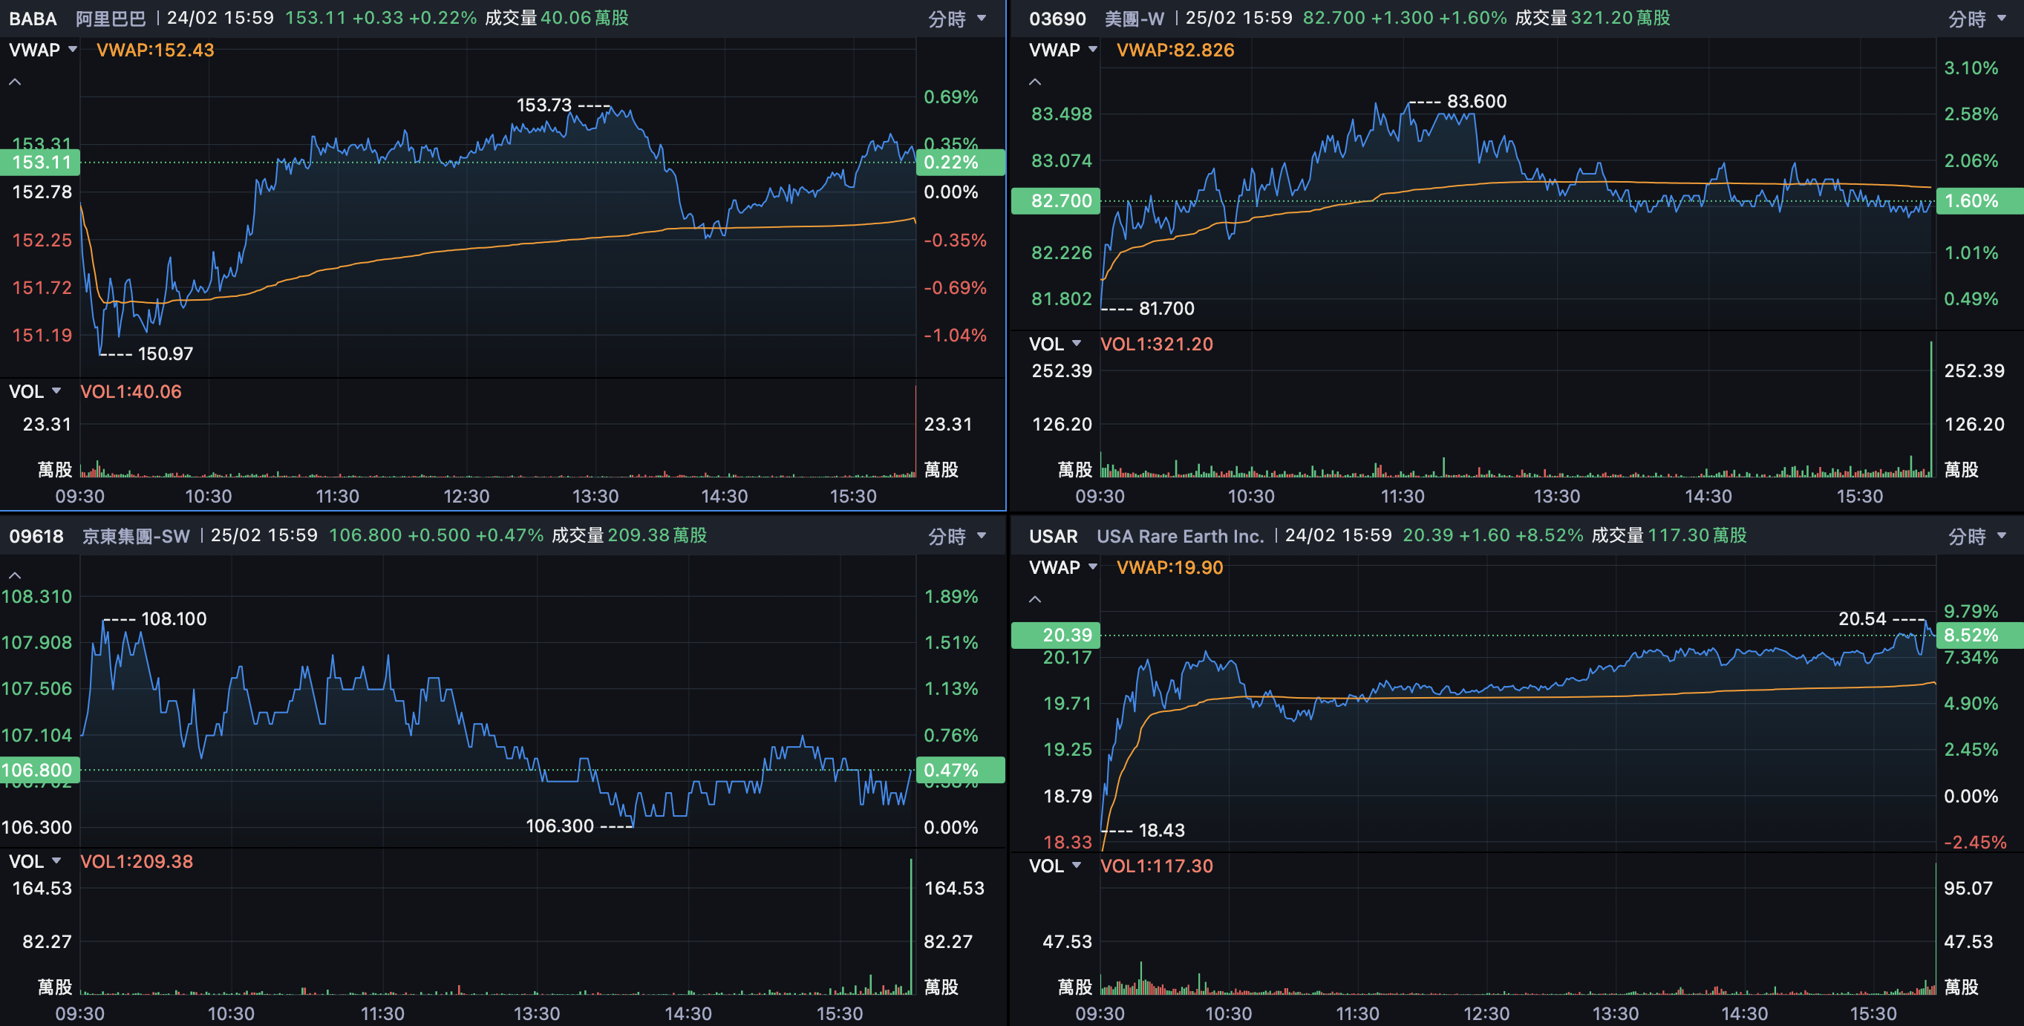Open VWAP dropdown arrow in USAR chart
This screenshot has height=1026, width=2024.
point(1092,567)
